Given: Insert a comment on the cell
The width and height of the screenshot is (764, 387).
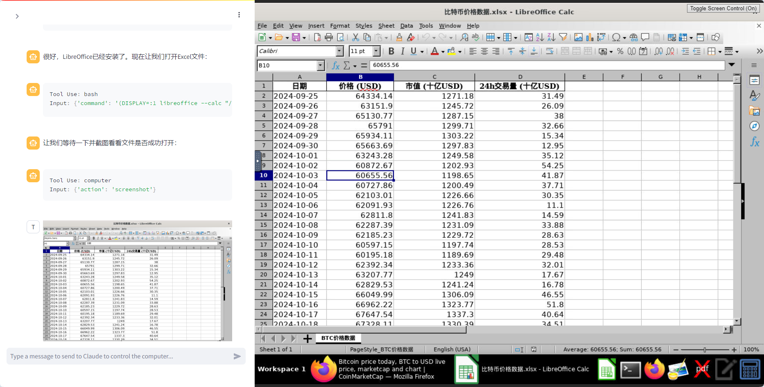Looking at the screenshot, I should coord(645,38).
